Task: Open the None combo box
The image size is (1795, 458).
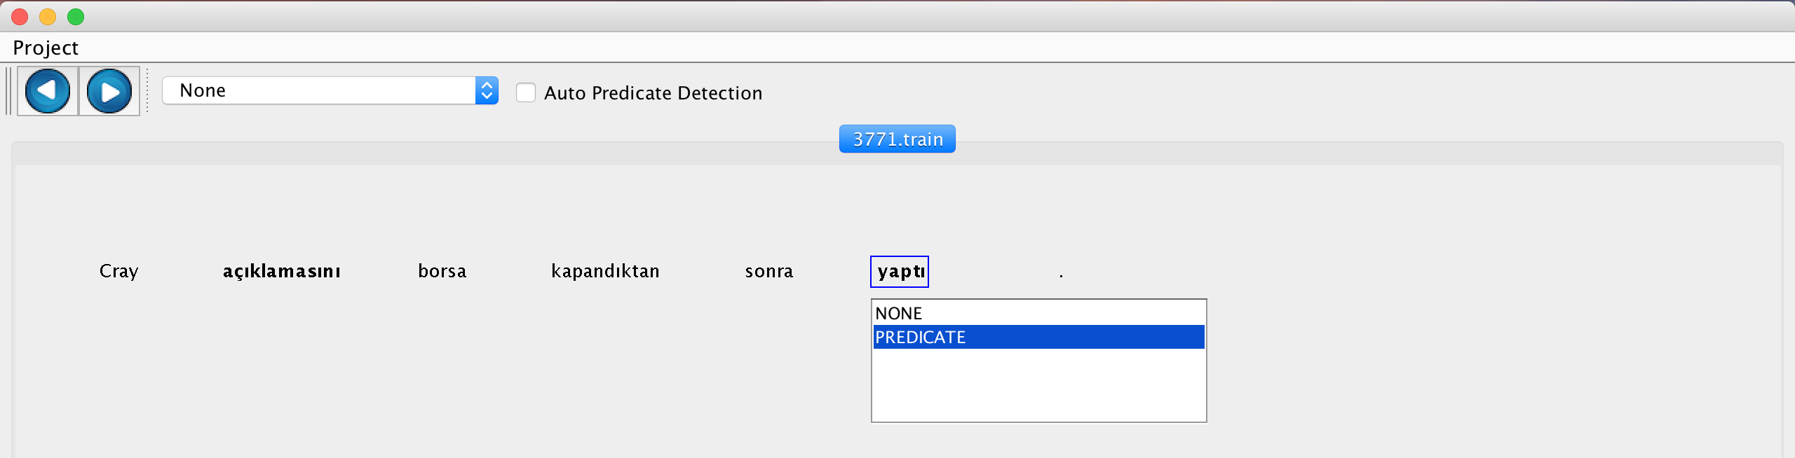Action: [x=330, y=90]
